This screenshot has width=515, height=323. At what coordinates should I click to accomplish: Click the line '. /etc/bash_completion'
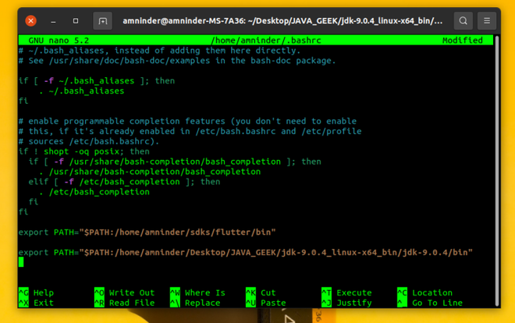[94, 192]
